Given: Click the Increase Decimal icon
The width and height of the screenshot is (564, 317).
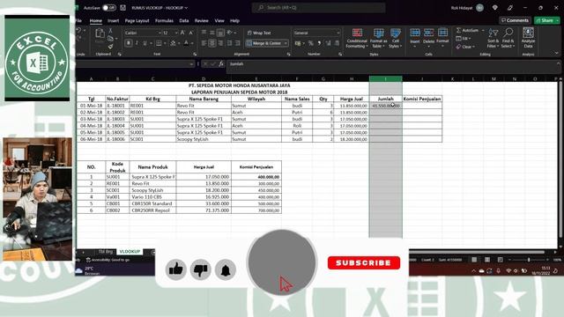Looking at the screenshot, I should pyautogui.click(x=328, y=43).
